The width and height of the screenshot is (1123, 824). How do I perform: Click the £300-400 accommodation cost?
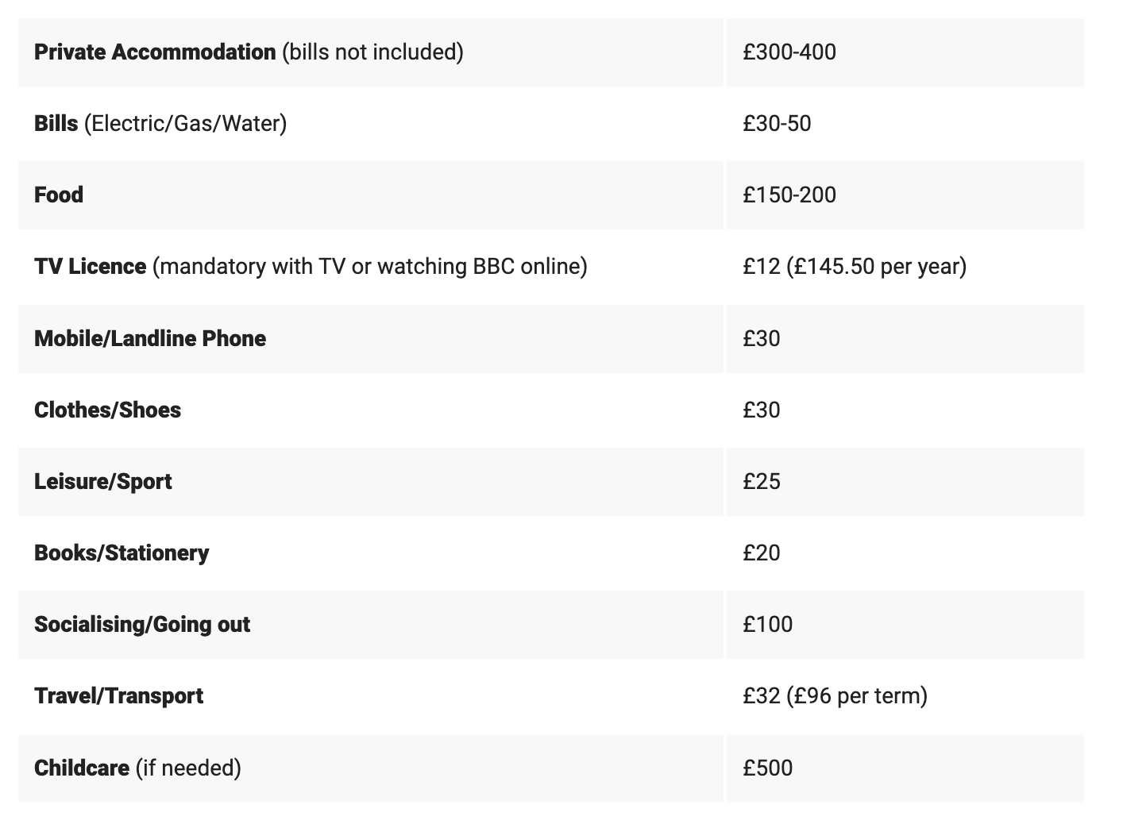[x=789, y=52]
